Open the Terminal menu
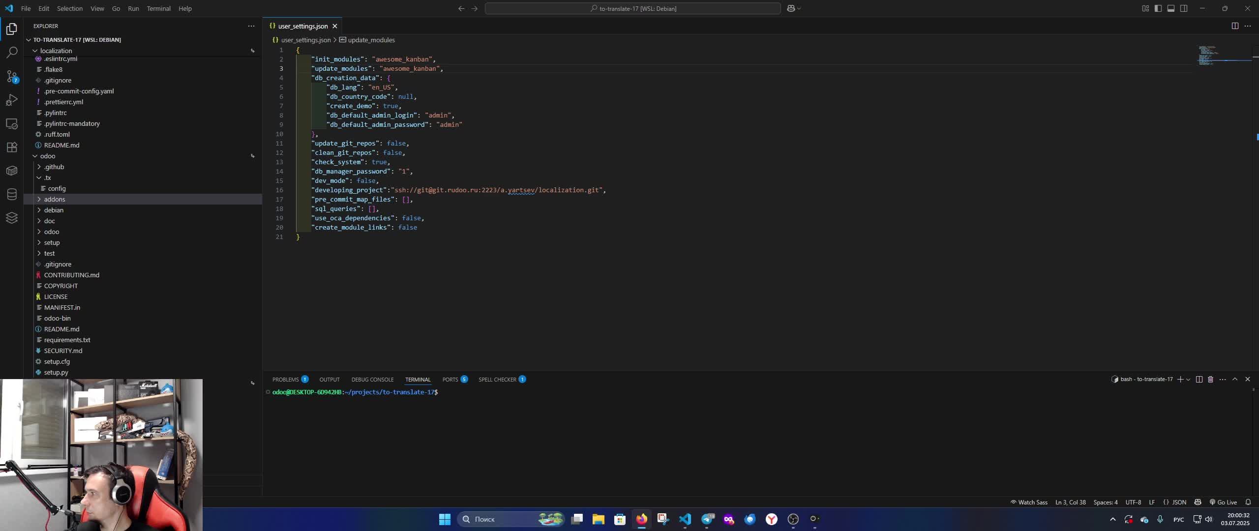1259x531 pixels. point(158,8)
